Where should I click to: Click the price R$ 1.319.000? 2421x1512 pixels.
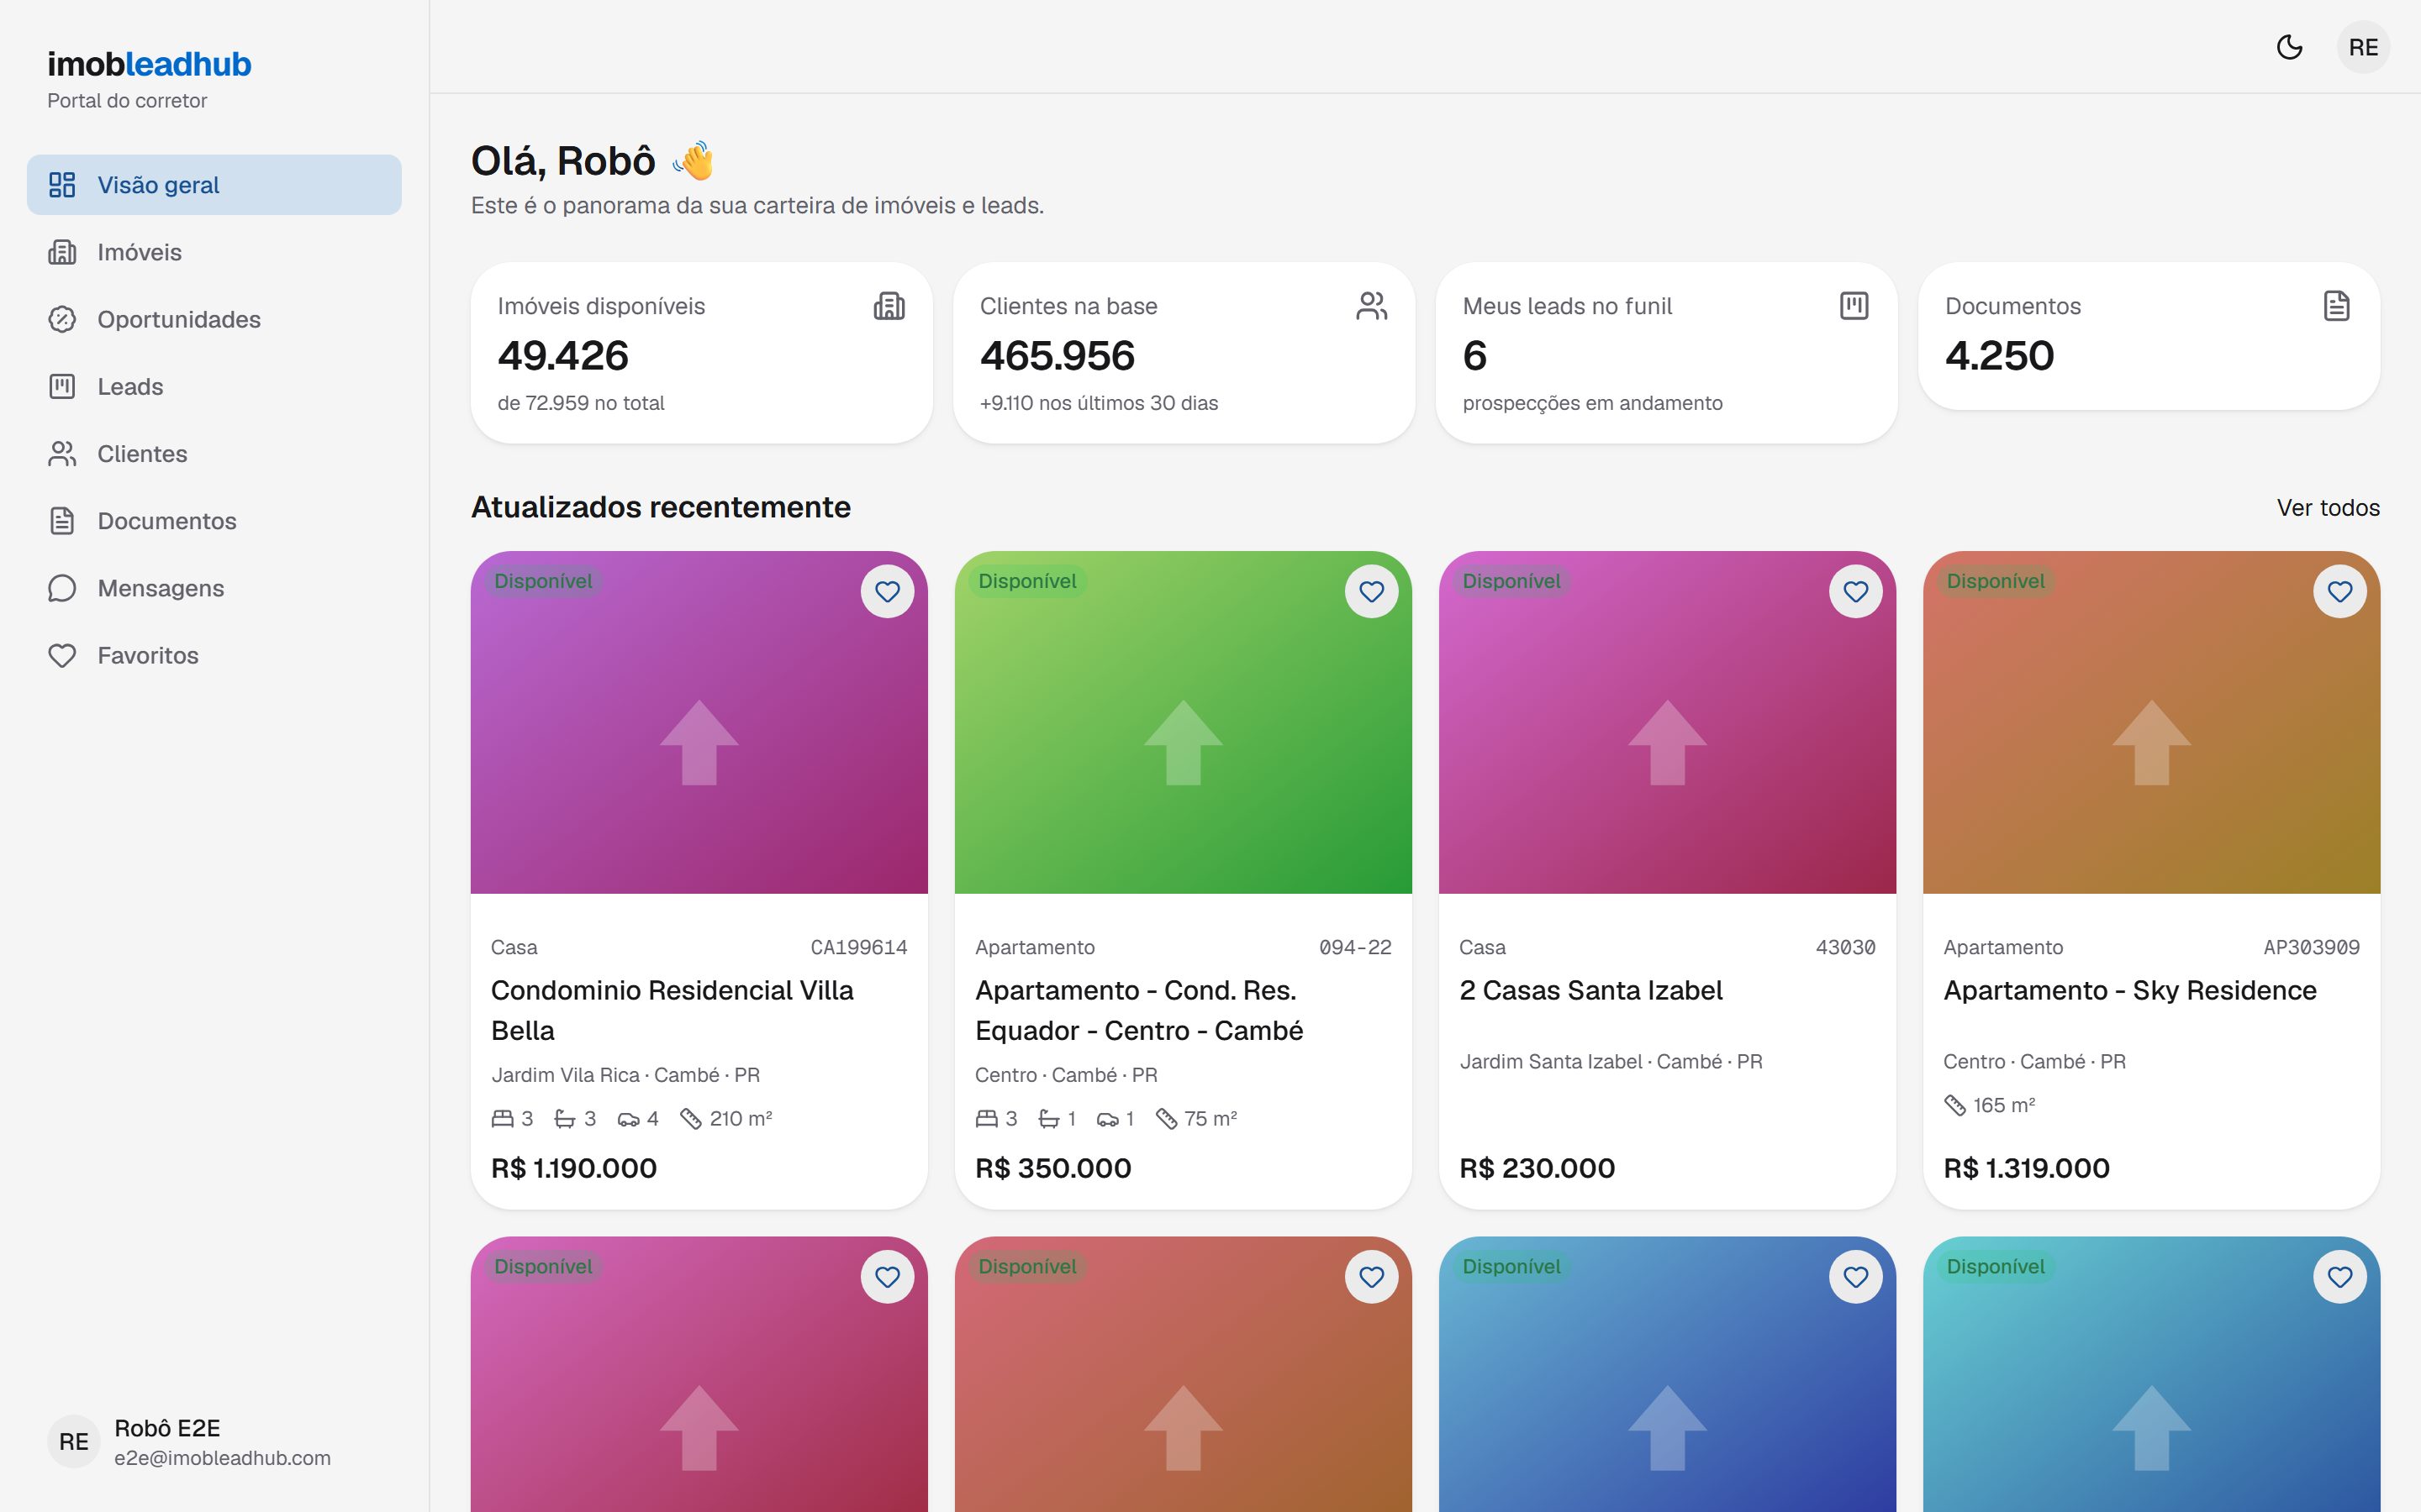tap(2027, 1168)
